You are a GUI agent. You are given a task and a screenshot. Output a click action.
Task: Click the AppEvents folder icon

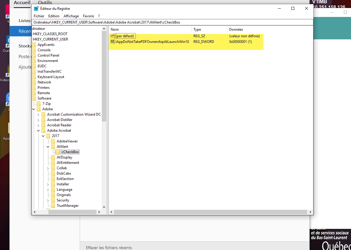pos(34,45)
